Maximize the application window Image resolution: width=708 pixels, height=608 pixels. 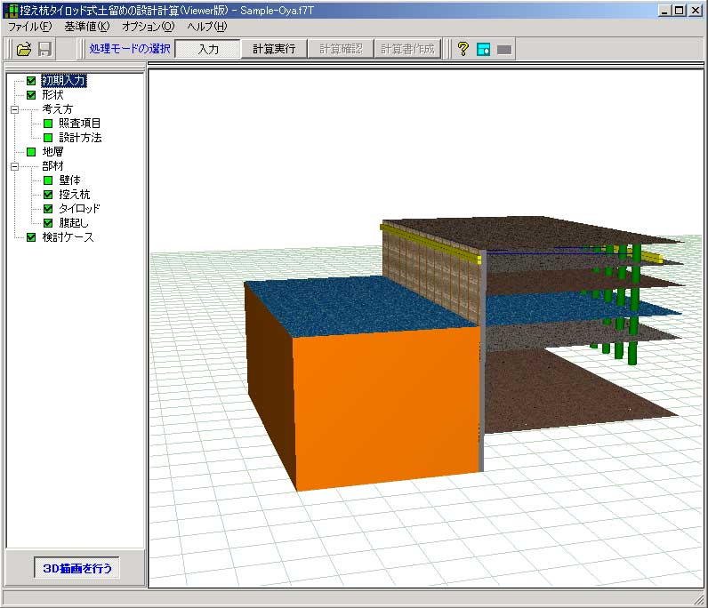pyautogui.click(x=679, y=11)
